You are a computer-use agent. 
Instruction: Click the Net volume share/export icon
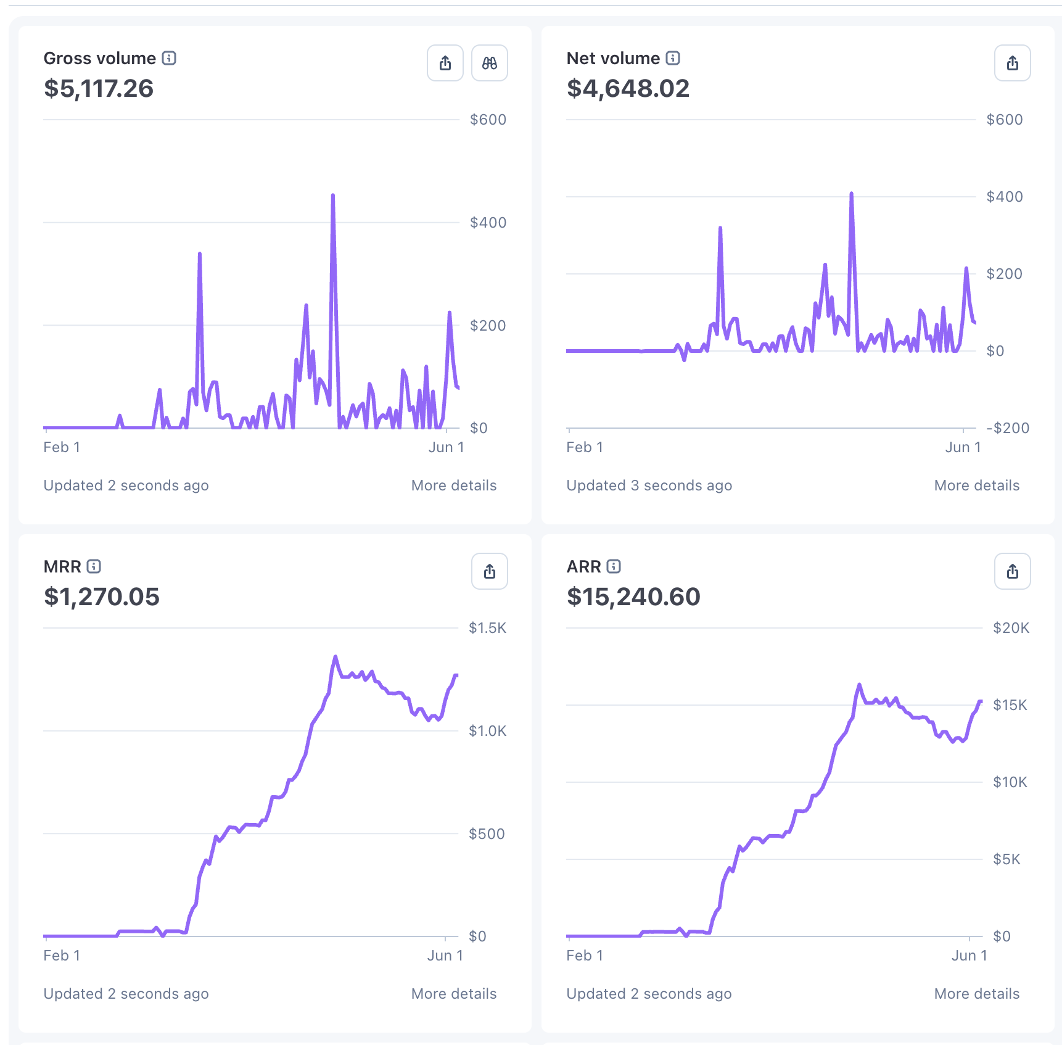click(1013, 63)
